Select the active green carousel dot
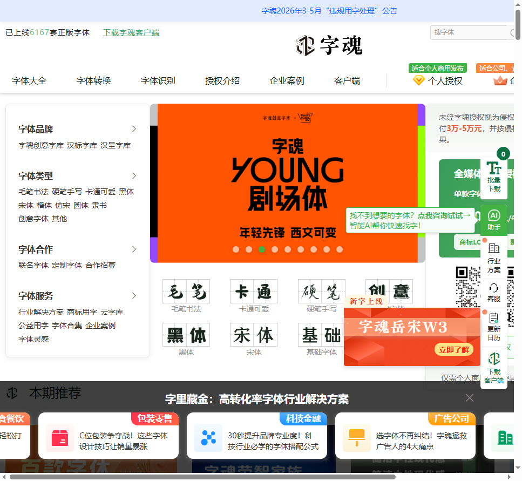 point(262,249)
